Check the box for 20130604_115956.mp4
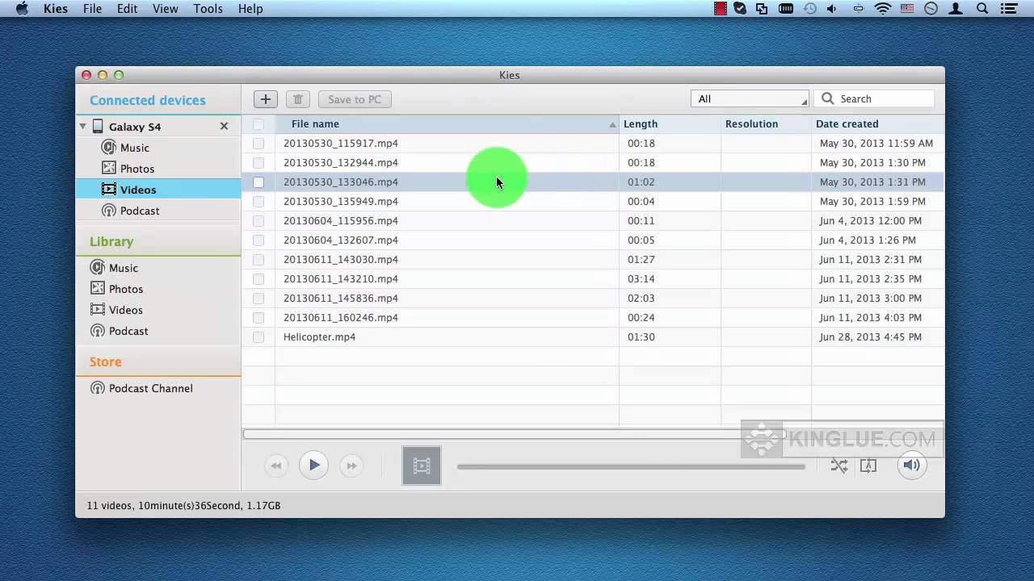This screenshot has height=581, width=1034. 258,221
